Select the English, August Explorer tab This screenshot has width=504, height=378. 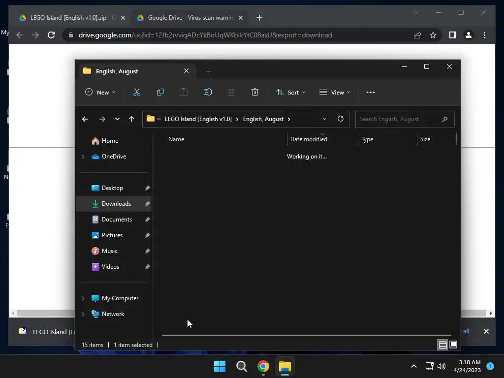pyautogui.click(x=137, y=71)
